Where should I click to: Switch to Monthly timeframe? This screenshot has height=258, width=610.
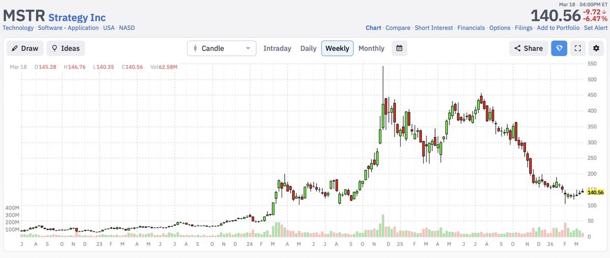(x=371, y=49)
